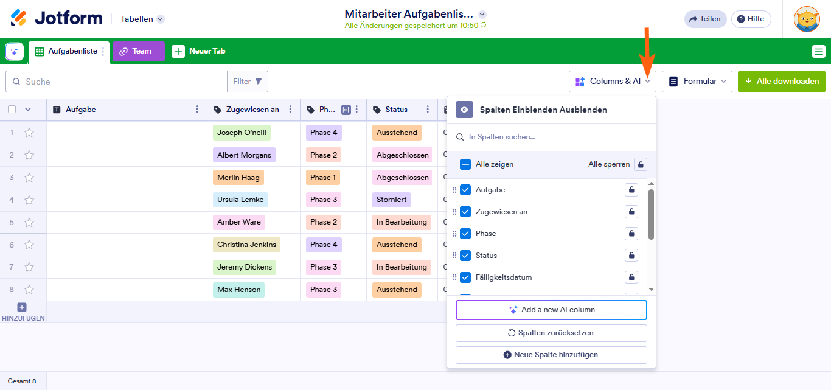Click the lock icon next to Aufgabe

[631, 190]
